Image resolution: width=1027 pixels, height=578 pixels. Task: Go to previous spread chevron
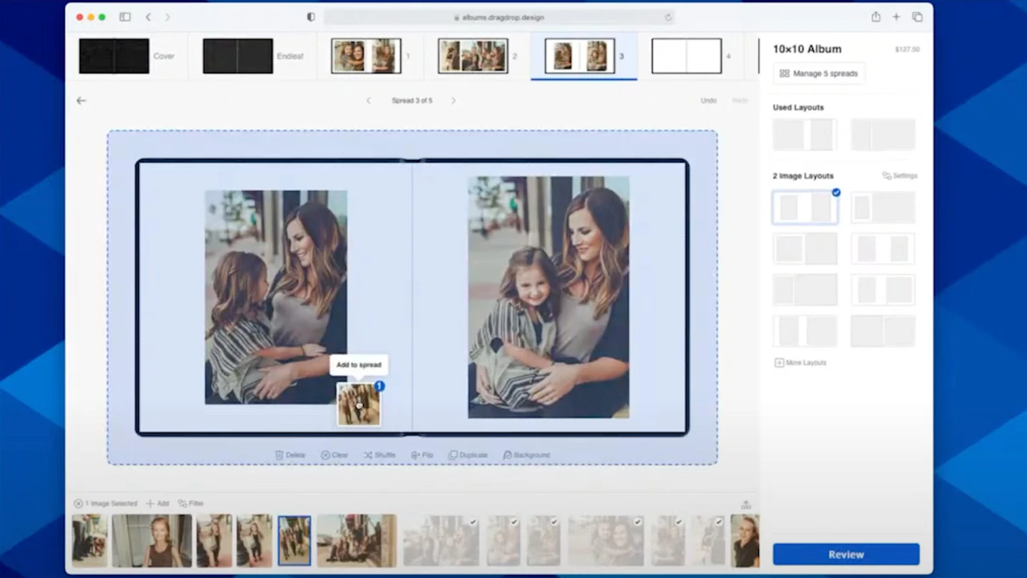pyautogui.click(x=369, y=100)
